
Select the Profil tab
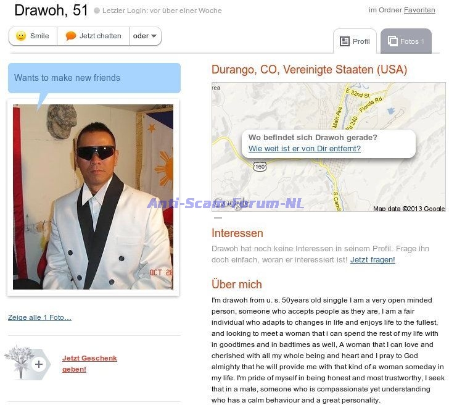pos(355,41)
